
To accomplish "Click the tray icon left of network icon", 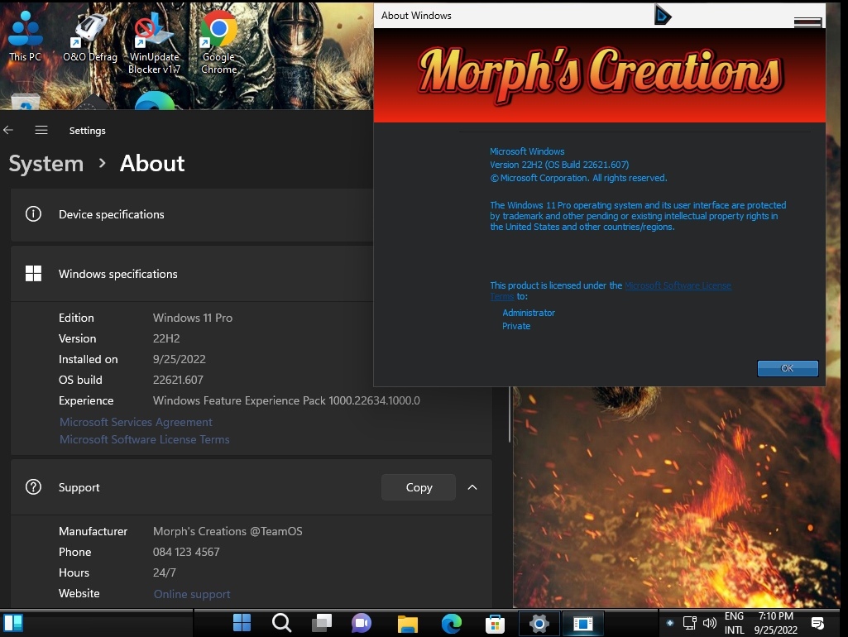I will point(669,623).
